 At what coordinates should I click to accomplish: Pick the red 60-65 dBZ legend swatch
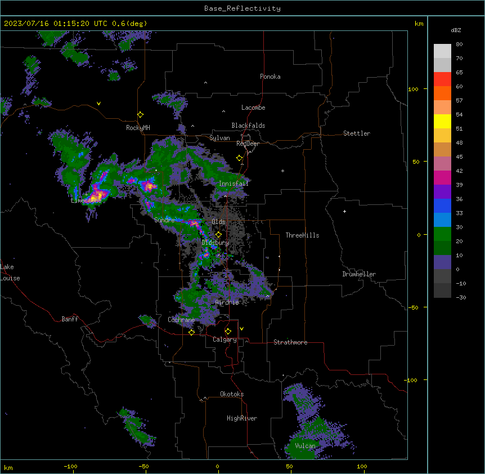coord(442,79)
